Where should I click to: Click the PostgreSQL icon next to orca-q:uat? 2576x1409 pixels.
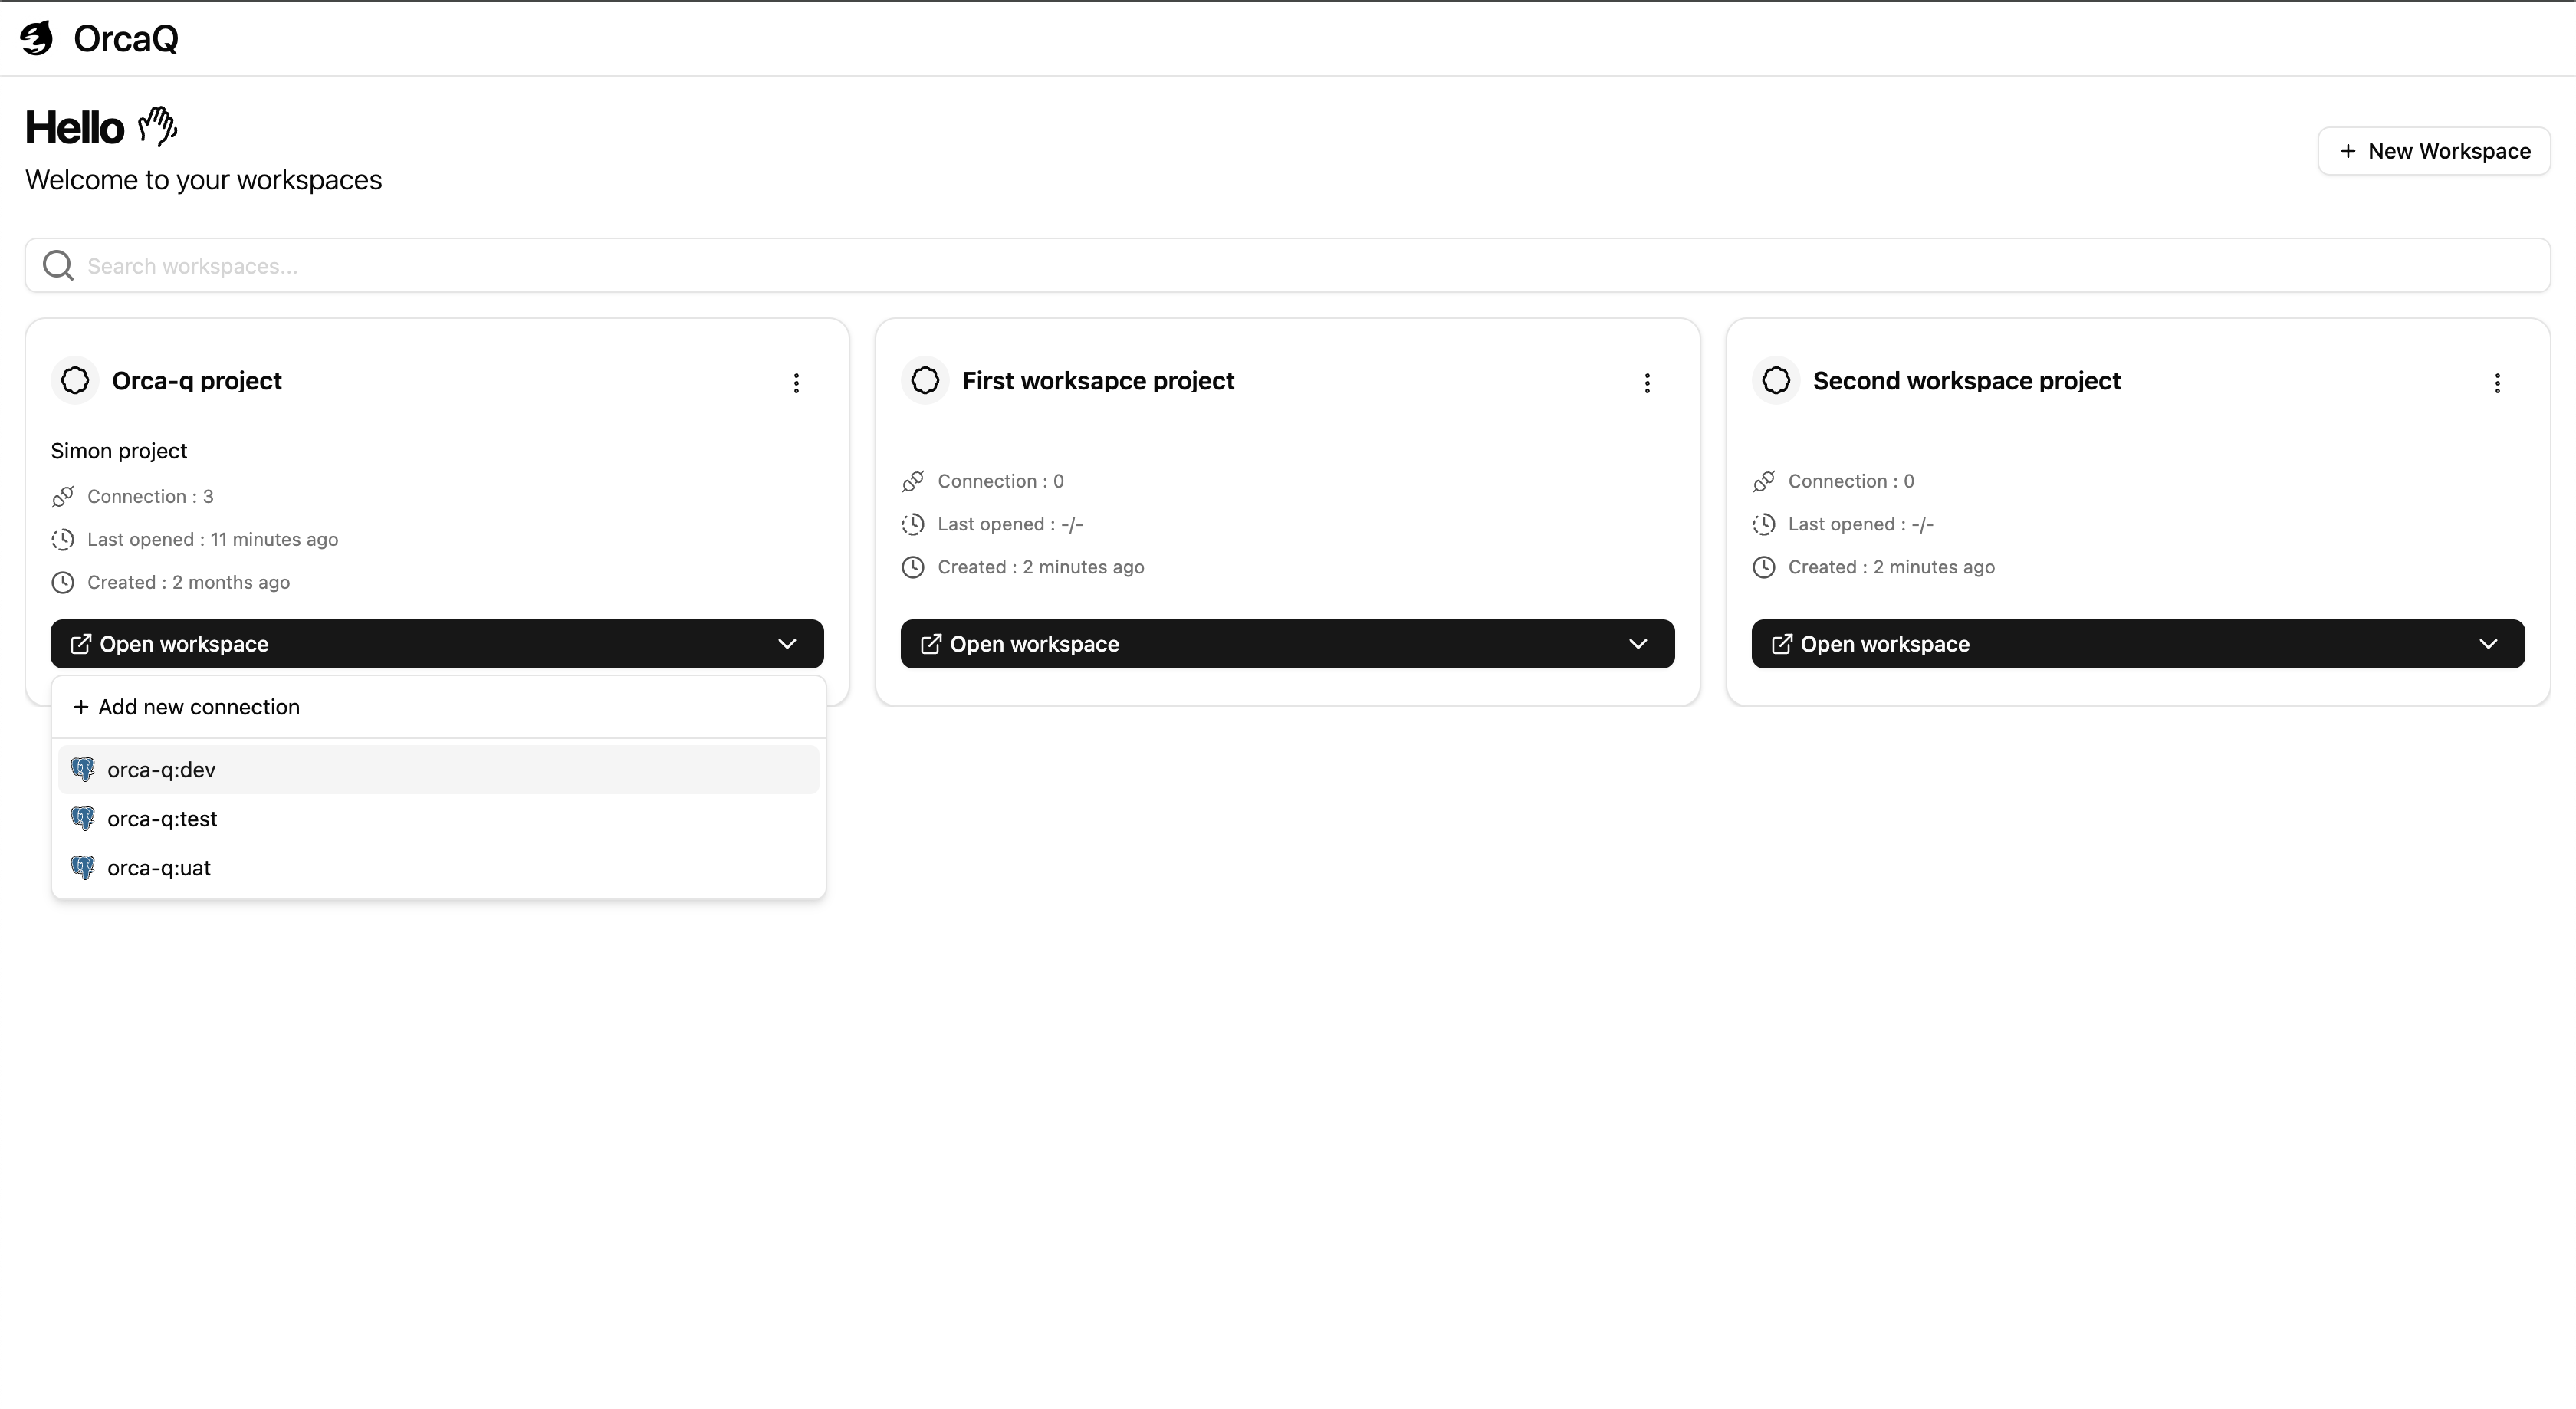pos(84,867)
